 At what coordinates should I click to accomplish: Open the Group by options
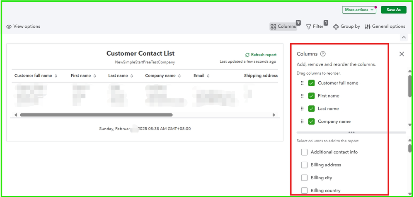(x=346, y=27)
